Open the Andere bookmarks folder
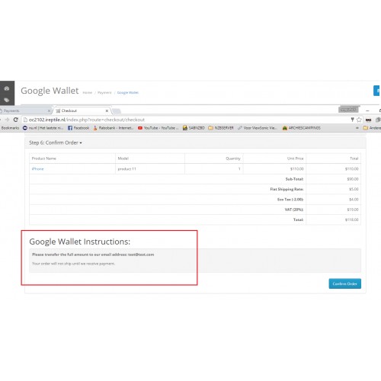Screen dimensions: 381x381 point(372,128)
